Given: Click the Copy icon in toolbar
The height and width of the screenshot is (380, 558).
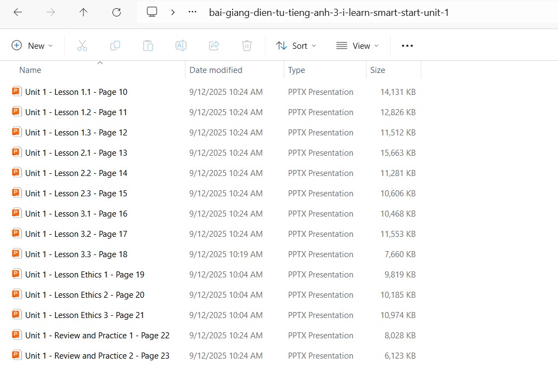Looking at the screenshot, I should tap(115, 46).
